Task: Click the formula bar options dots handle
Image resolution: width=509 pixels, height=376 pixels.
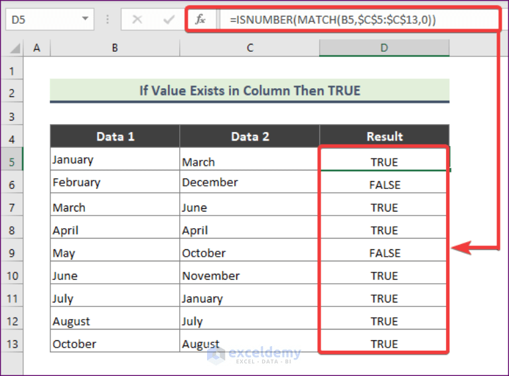Action: click(108, 19)
